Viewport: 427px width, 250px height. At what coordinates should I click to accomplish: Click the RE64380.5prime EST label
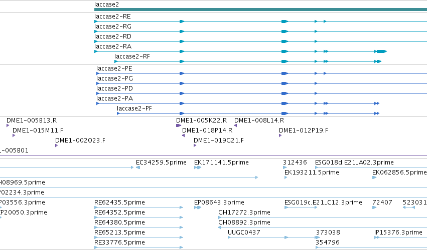119,222
